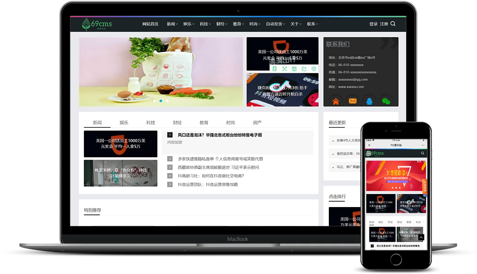Click the green save disk icon

[x=294, y=69]
